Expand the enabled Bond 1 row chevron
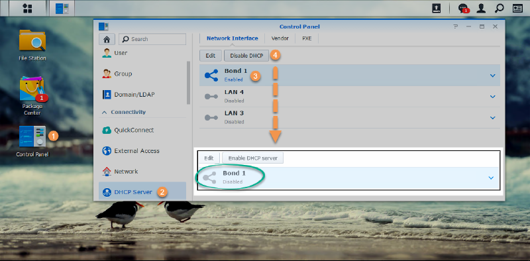The height and width of the screenshot is (261, 530). tap(492, 76)
